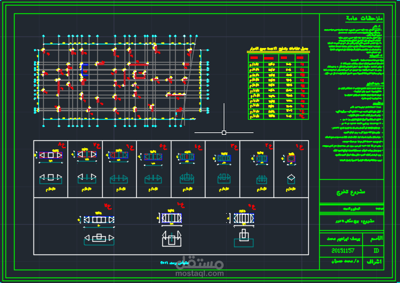The height and width of the screenshot is (283, 400).
Task: Click the red ع١١ footing detail label
Action: (108, 206)
